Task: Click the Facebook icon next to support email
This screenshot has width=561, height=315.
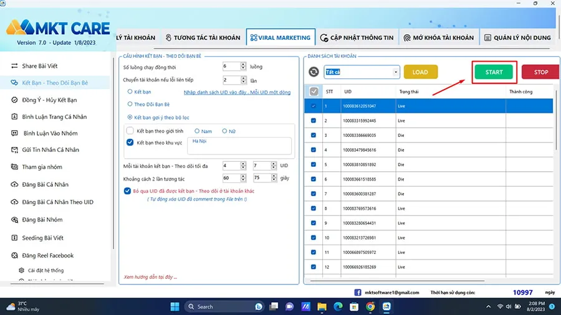Action: click(x=358, y=292)
